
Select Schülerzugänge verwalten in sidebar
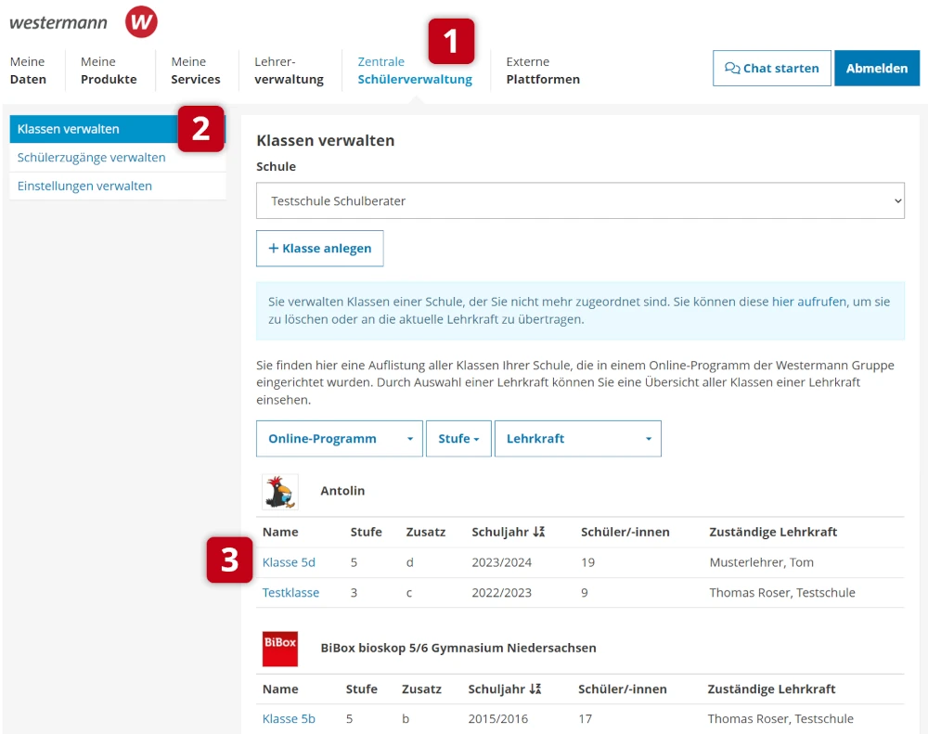(x=92, y=158)
